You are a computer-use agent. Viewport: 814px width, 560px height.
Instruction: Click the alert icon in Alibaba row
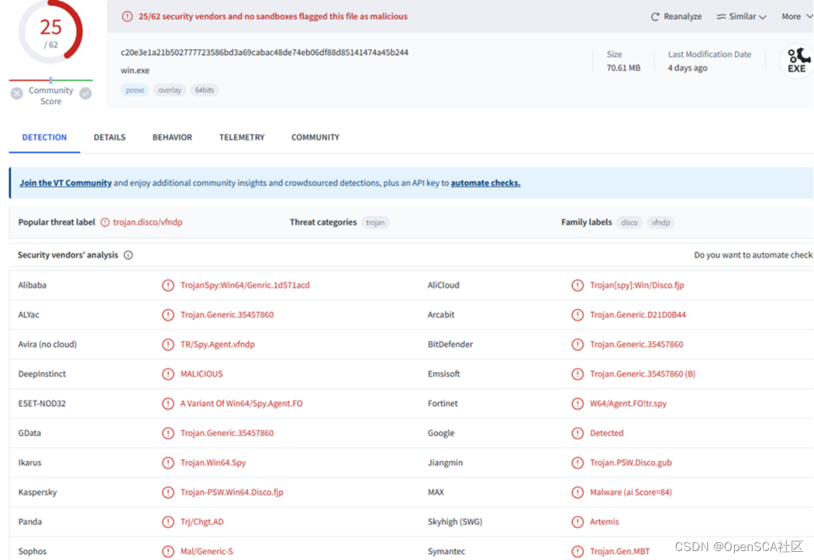pyautogui.click(x=167, y=285)
